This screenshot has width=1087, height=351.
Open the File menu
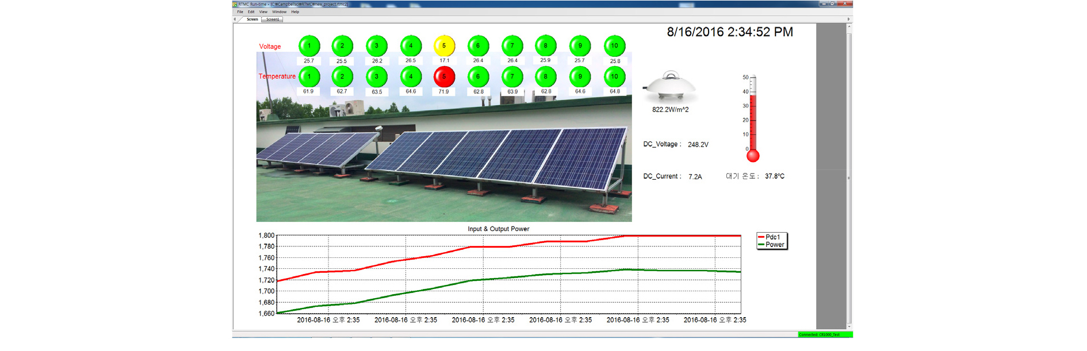[240, 11]
